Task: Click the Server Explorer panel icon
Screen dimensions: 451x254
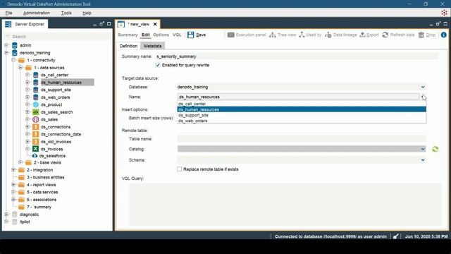Action: (x=8, y=24)
